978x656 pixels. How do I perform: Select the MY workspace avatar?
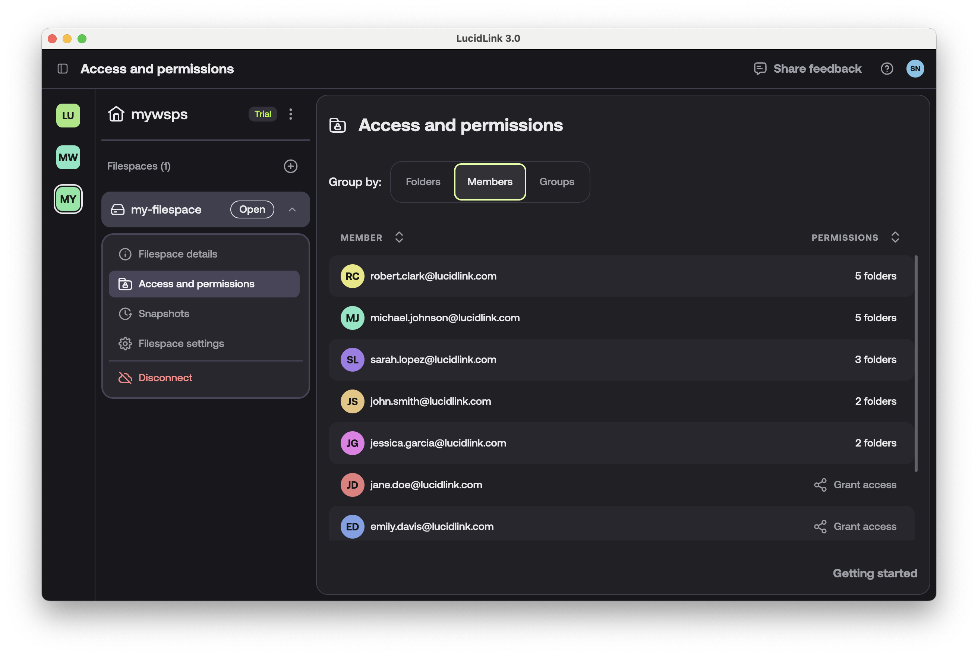(68, 199)
